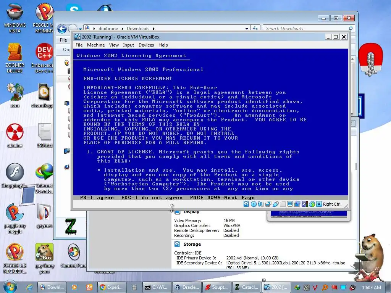391x293 pixels.
Task: Click the recording indicator icon in VM status bar
Action: (x=297, y=204)
